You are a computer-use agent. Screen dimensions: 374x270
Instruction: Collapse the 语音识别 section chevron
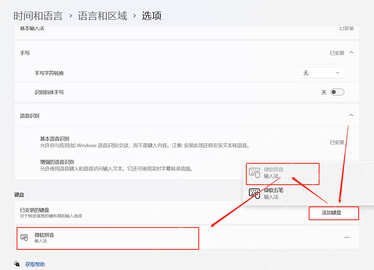pos(351,115)
